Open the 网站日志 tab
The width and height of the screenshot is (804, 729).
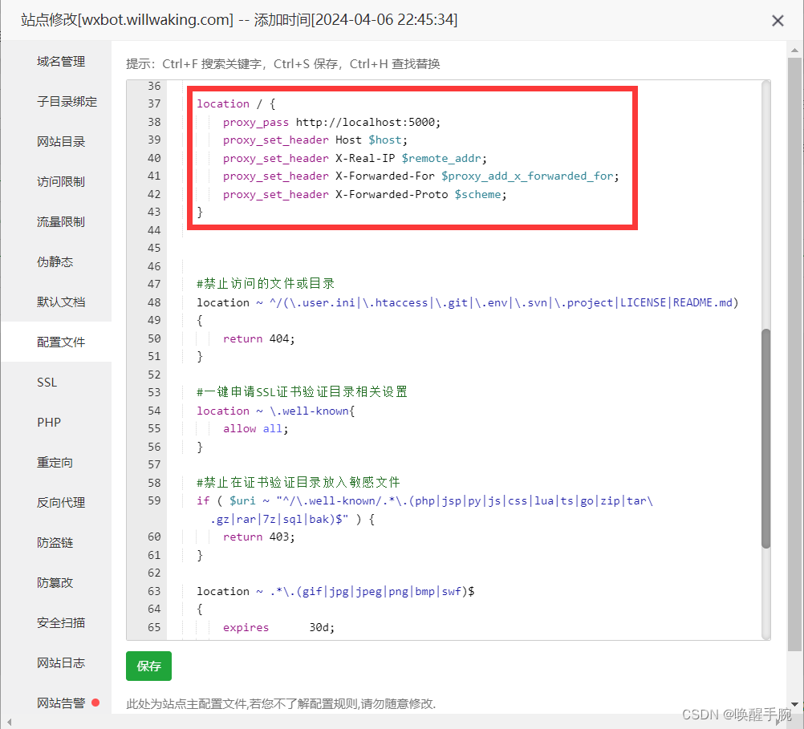(61, 662)
